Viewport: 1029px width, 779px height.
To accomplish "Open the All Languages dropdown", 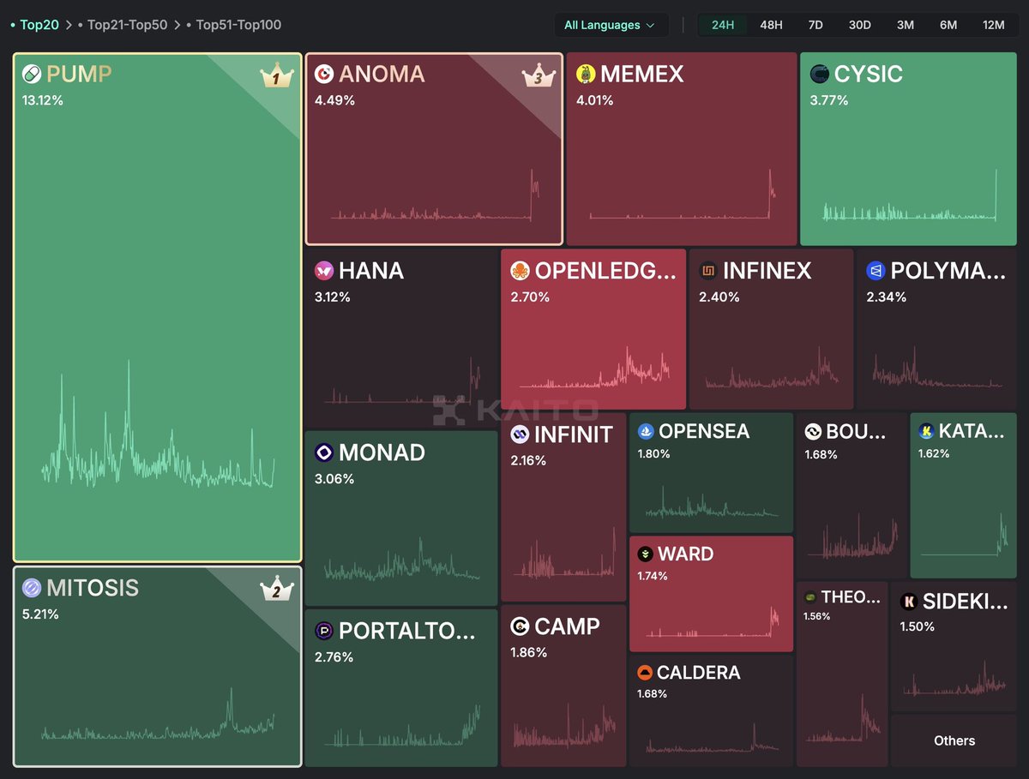I will 610,25.
